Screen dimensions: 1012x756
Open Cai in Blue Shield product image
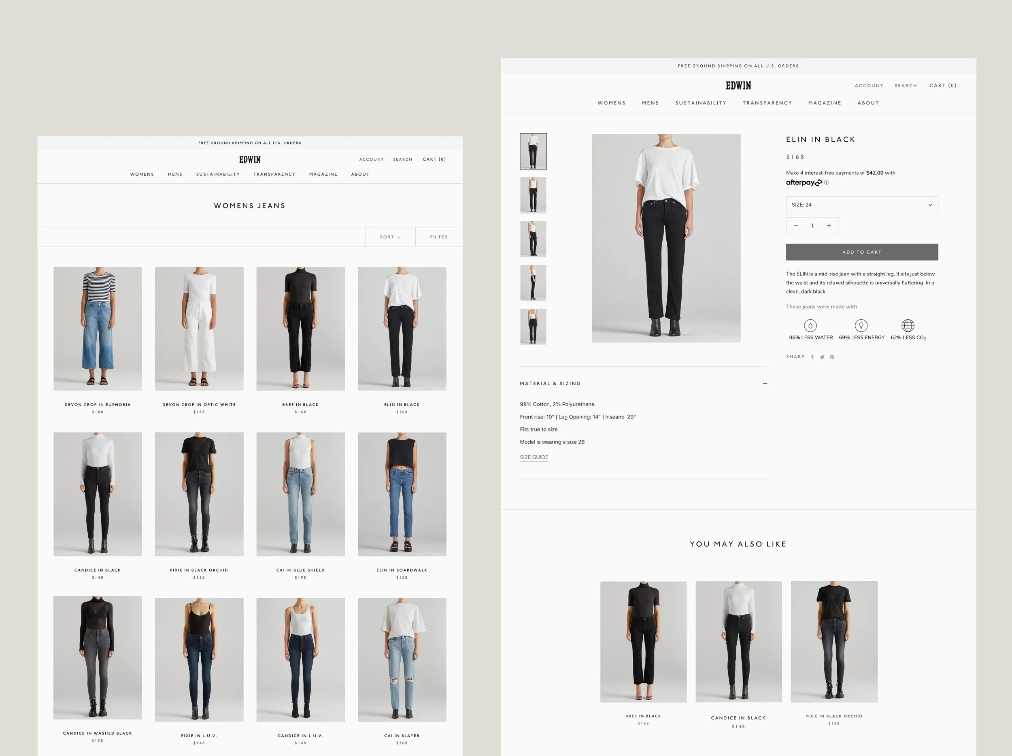[x=300, y=494]
